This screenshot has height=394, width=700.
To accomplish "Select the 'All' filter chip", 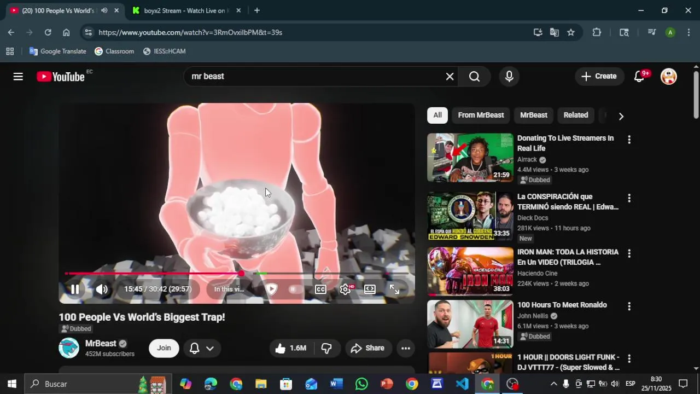I will [x=437, y=115].
